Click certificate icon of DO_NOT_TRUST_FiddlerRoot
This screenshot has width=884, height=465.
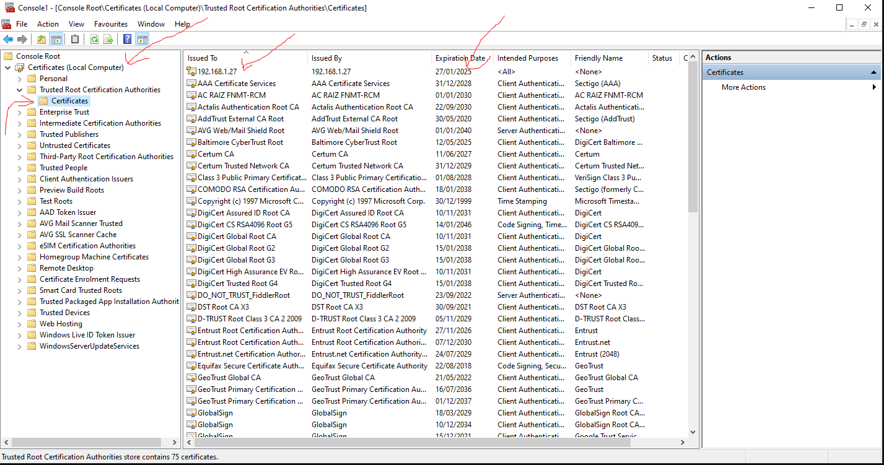pos(191,295)
